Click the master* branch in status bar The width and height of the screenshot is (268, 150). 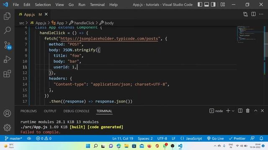click(13, 138)
